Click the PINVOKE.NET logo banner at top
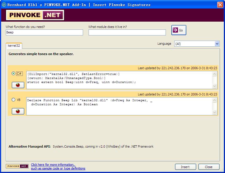 (35, 15)
